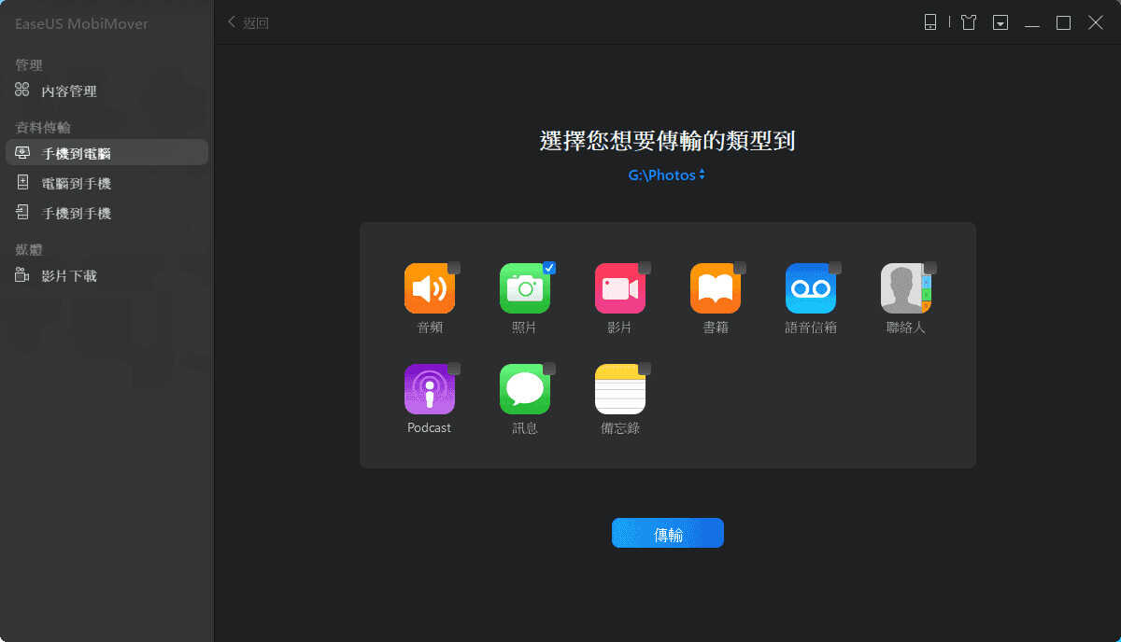
Task: Select the Contacts silhouette icon
Action: tap(905, 288)
